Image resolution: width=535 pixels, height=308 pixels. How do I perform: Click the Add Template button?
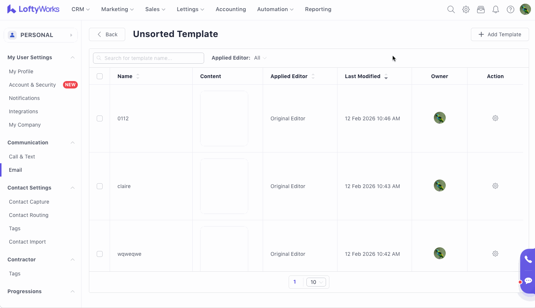(499, 34)
